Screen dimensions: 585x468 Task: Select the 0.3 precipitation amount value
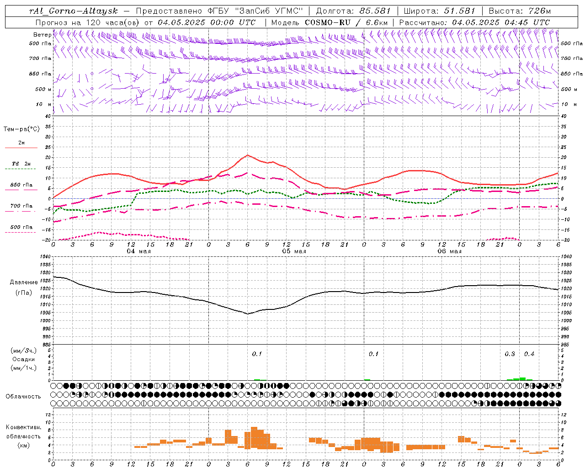(510, 354)
